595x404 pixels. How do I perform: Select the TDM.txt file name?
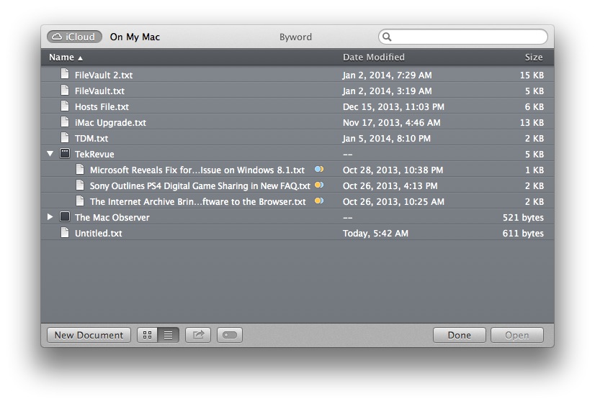click(x=91, y=139)
